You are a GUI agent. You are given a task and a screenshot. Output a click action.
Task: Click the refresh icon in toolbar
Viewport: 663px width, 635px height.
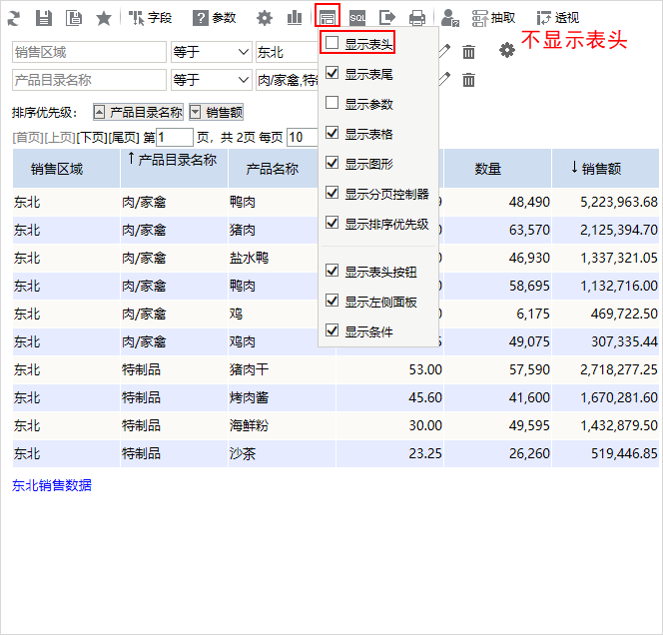click(14, 18)
